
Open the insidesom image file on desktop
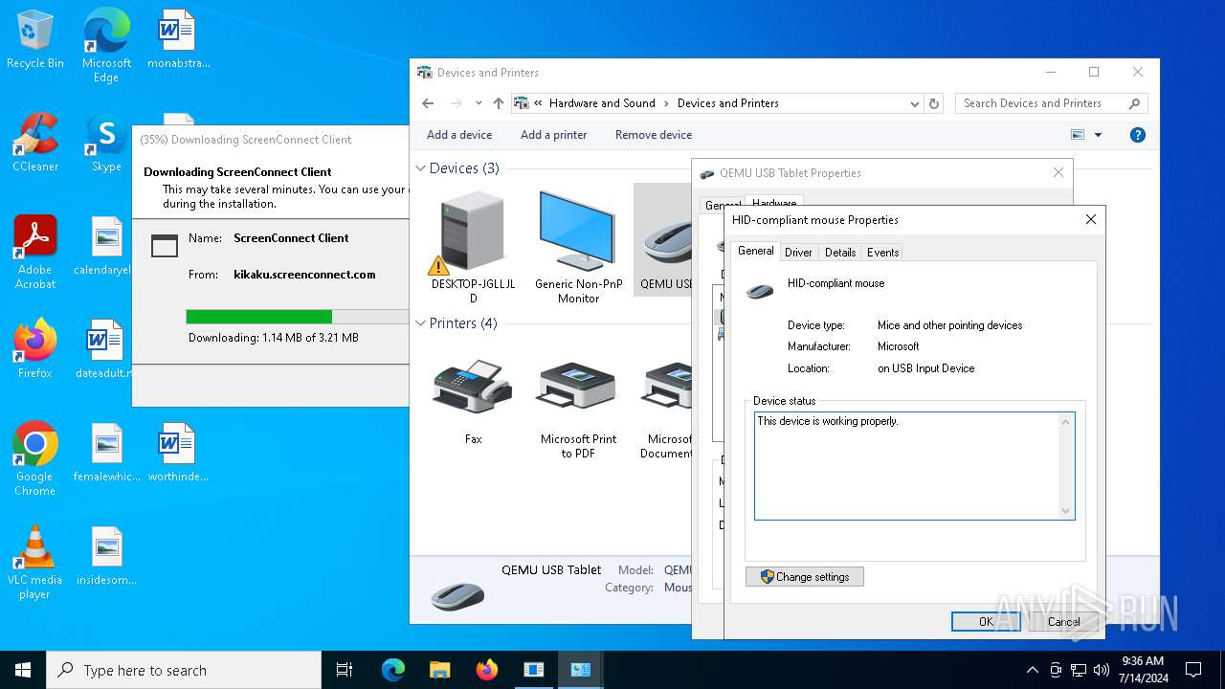point(106,556)
